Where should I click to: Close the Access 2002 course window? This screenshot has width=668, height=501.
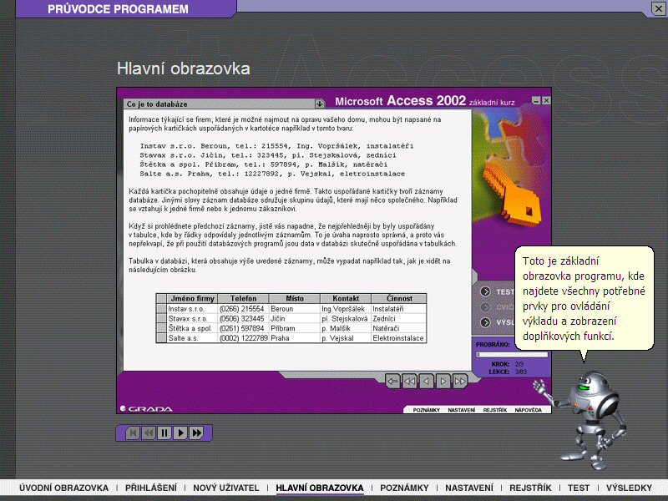(x=546, y=100)
